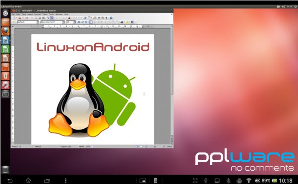Click the English language status field

pyautogui.click(x=66, y=146)
